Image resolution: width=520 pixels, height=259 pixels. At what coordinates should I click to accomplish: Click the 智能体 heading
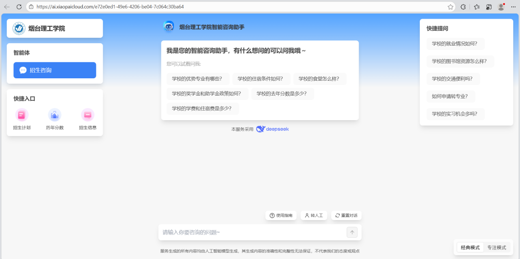coord(22,52)
